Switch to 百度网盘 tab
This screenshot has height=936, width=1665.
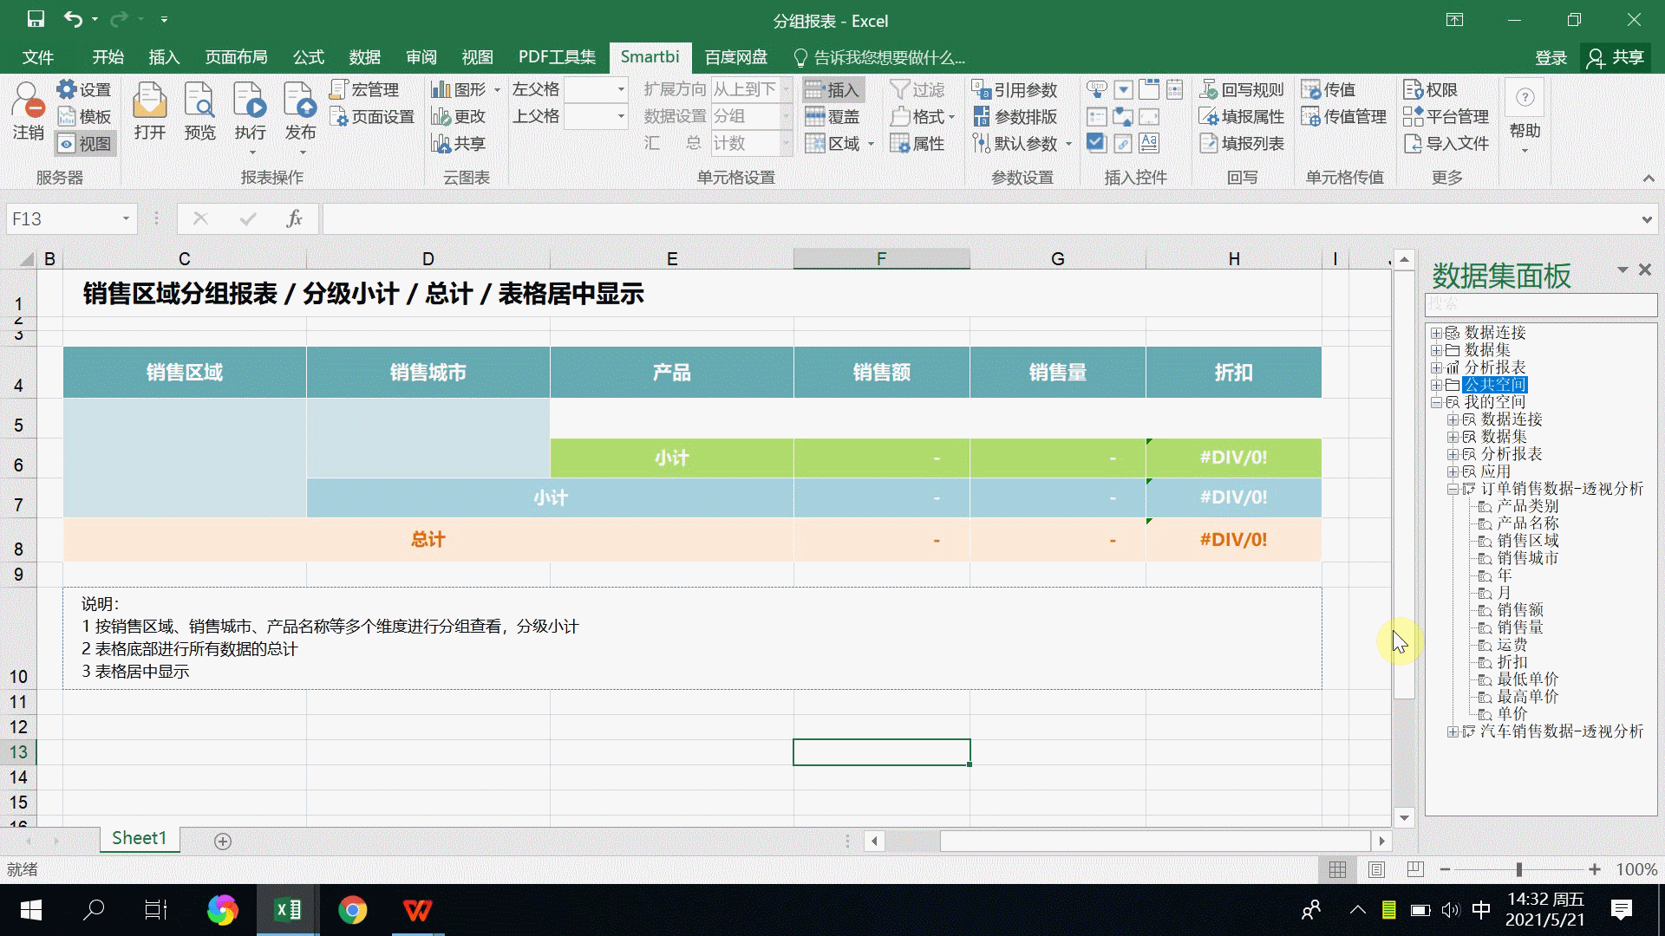click(735, 57)
